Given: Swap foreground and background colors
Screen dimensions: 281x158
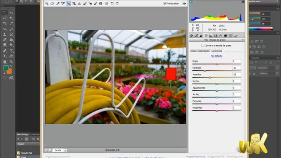Looking at the screenshot, I should coord(11,66).
